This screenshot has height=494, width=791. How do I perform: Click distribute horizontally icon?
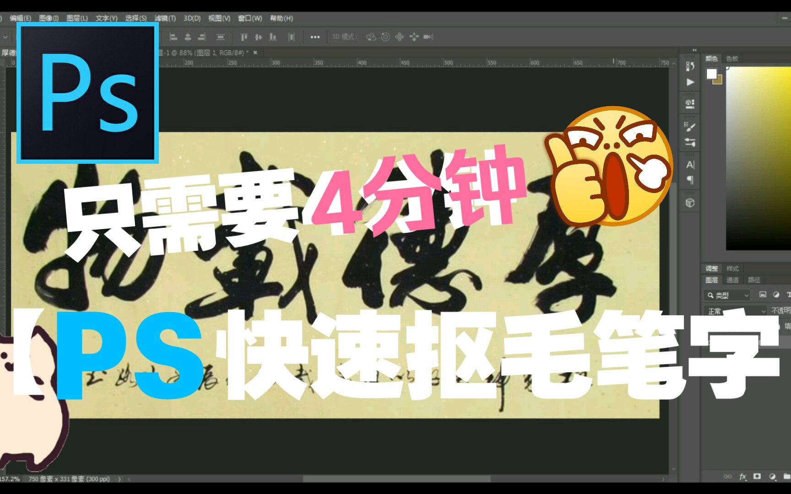(x=292, y=37)
